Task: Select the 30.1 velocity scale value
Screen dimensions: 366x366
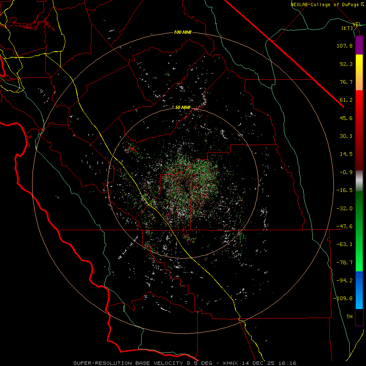Action: pyautogui.click(x=346, y=136)
